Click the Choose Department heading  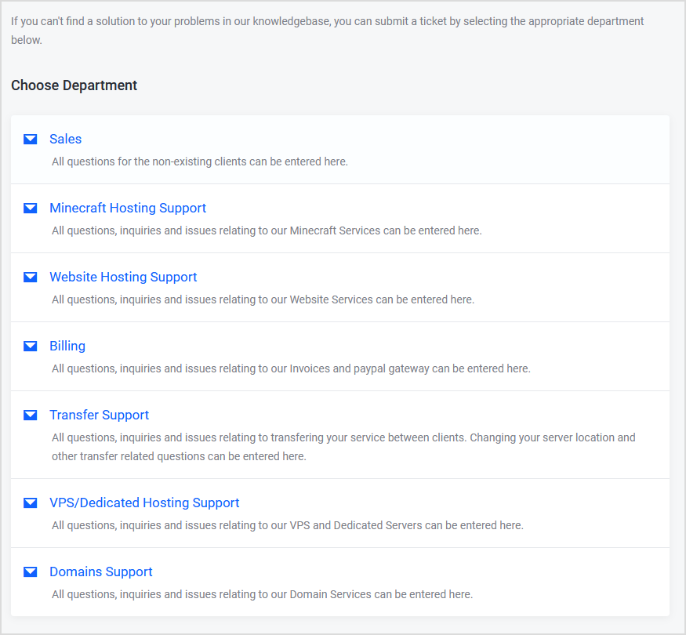[x=74, y=85]
